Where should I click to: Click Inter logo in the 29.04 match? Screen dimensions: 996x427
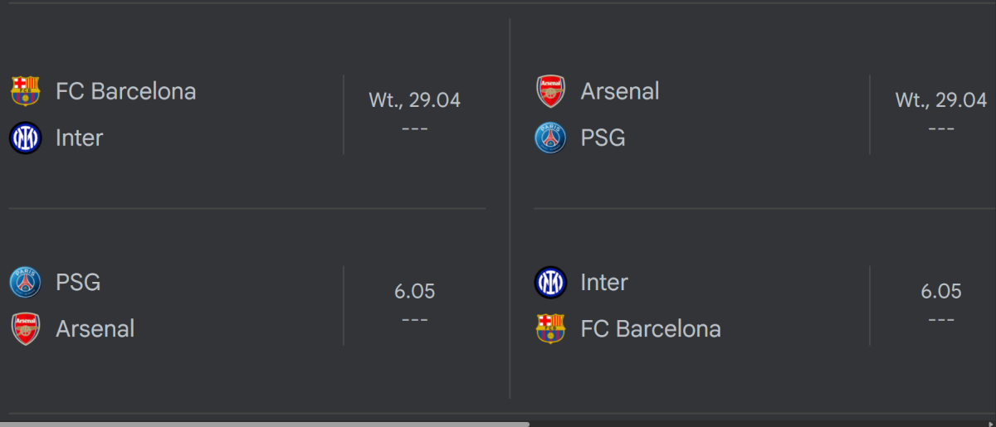tap(25, 138)
